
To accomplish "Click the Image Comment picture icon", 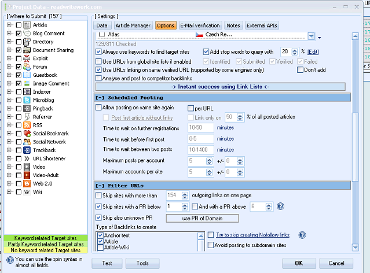I will [x=27, y=83].
